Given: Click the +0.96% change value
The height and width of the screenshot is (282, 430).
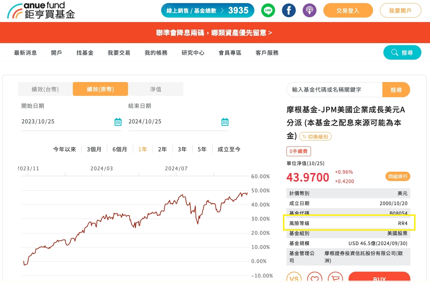Looking at the screenshot, I should click(344, 172).
